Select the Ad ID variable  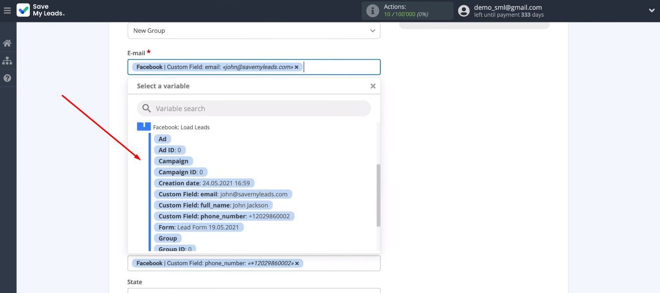170,150
